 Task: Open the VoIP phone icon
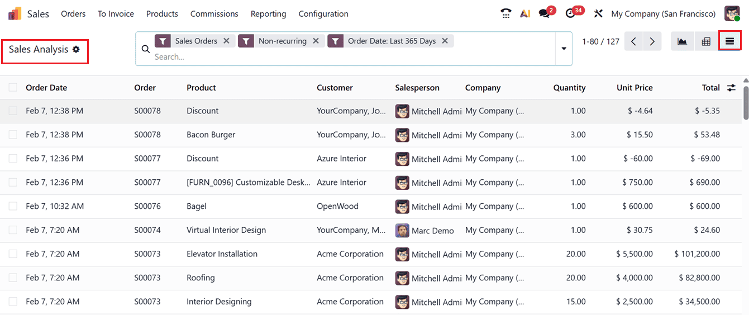tap(506, 13)
